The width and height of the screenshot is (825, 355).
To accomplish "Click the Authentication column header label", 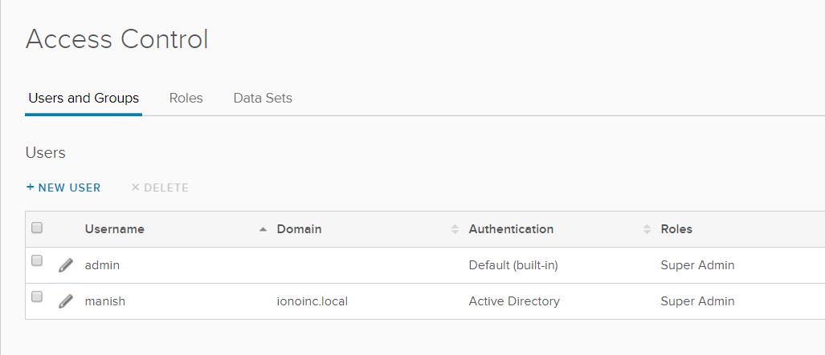I will tap(511, 229).
